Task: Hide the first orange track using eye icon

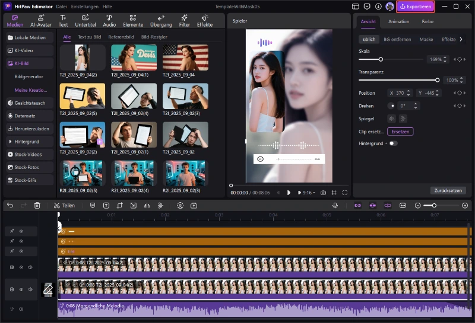Action: click(21, 231)
